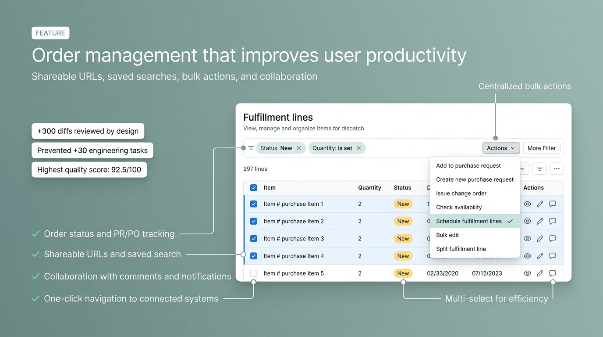The width and height of the screenshot is (603, 337).
Task: Click the filter icon left of Status chip
Action: 251,148
